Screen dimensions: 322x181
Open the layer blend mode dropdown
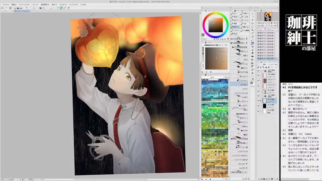coord(265,64)
